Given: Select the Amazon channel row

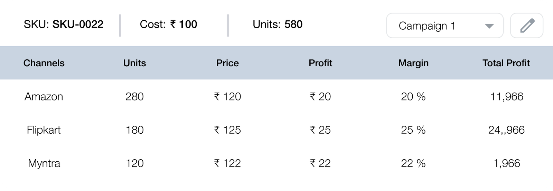Looking at the screenshot, I should (276, 96).
